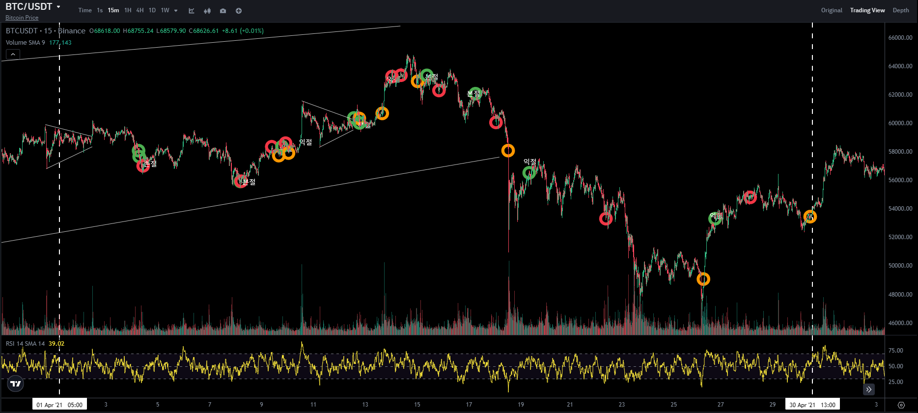Click the 66000.00 price axis label
This screenshot has width=918, height=413.
[x=900, y=38]
